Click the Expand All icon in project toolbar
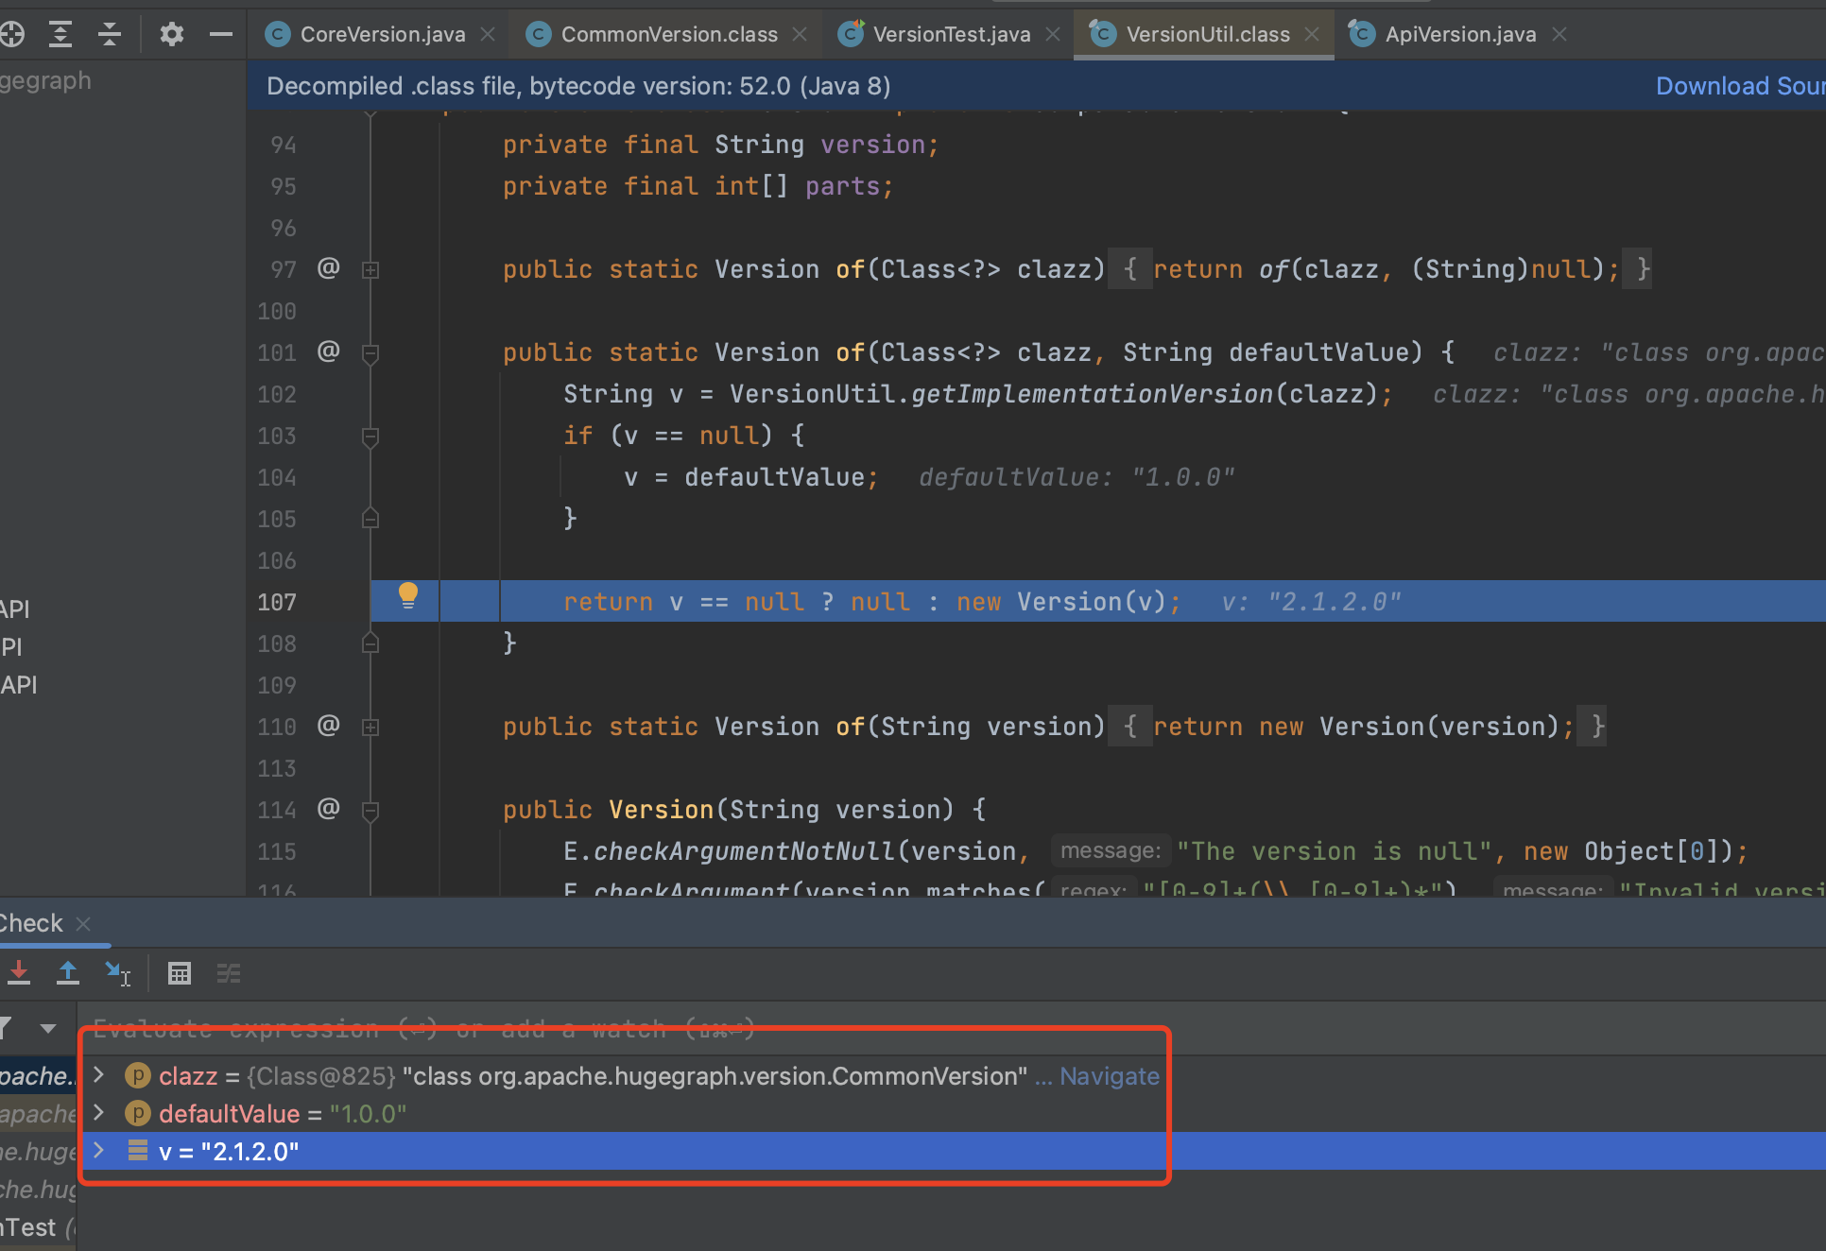 coord(60,35)
